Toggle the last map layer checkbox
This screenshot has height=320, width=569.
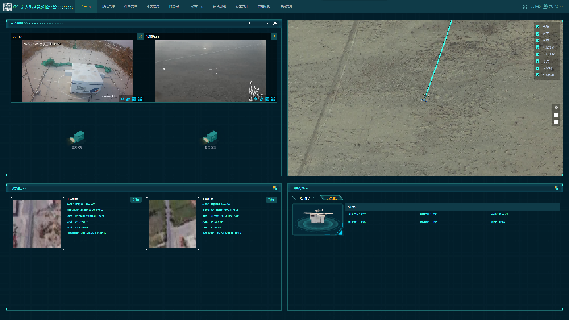pos(538,75)
